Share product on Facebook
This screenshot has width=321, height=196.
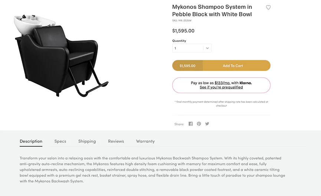pos(190,124)
